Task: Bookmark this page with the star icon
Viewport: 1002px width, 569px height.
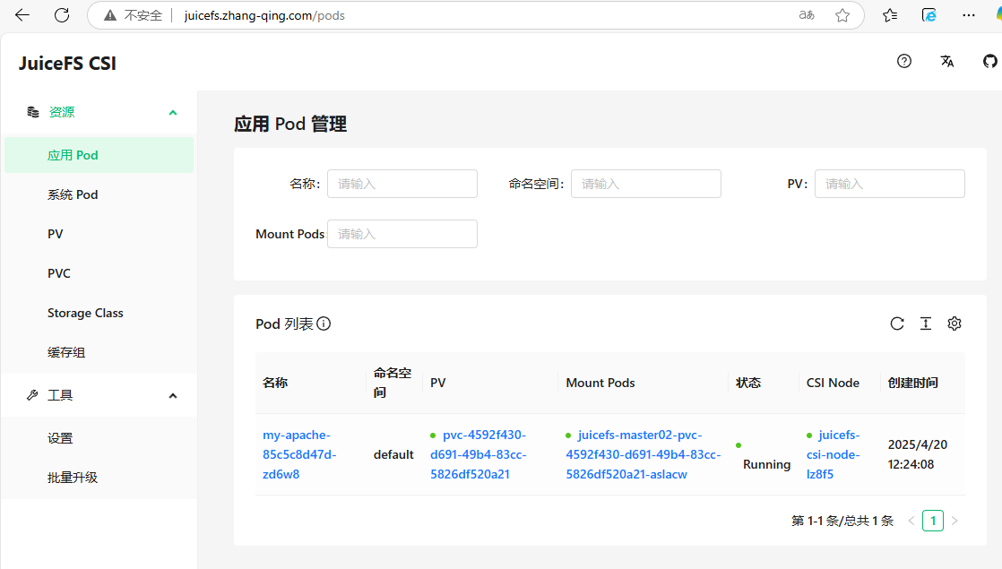Action: tap(842, 15)
